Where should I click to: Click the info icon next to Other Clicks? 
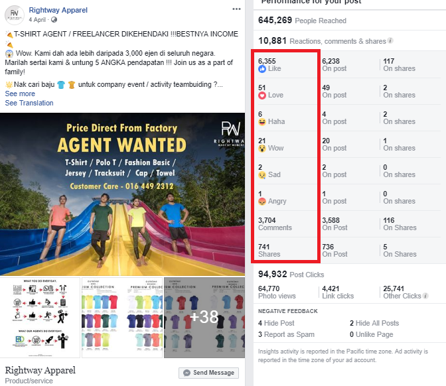point(425,296)
